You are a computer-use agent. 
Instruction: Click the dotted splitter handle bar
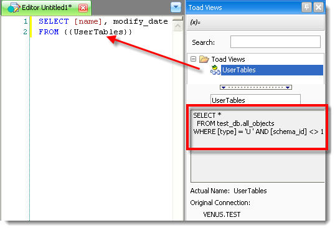tap(256, 87)
